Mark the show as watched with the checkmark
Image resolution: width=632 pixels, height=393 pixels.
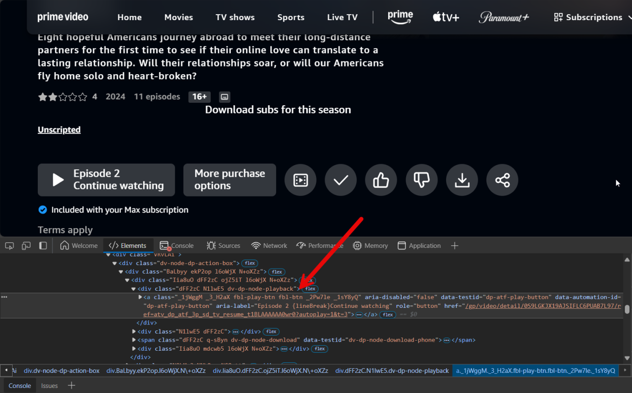(x=341, y=180)
